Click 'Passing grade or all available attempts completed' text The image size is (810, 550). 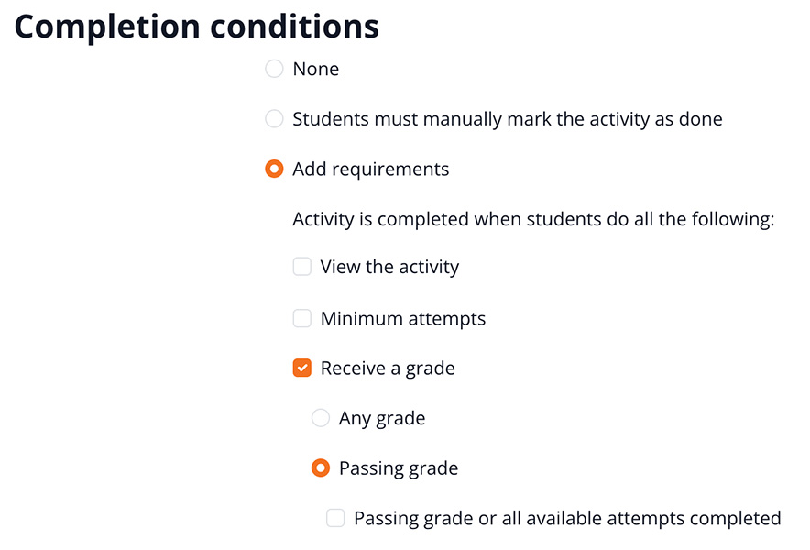[567, 519]
